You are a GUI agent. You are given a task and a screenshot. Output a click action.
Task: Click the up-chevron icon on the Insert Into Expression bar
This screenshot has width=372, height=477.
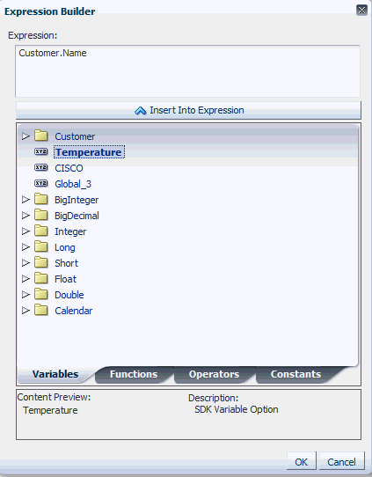(140, 110)
